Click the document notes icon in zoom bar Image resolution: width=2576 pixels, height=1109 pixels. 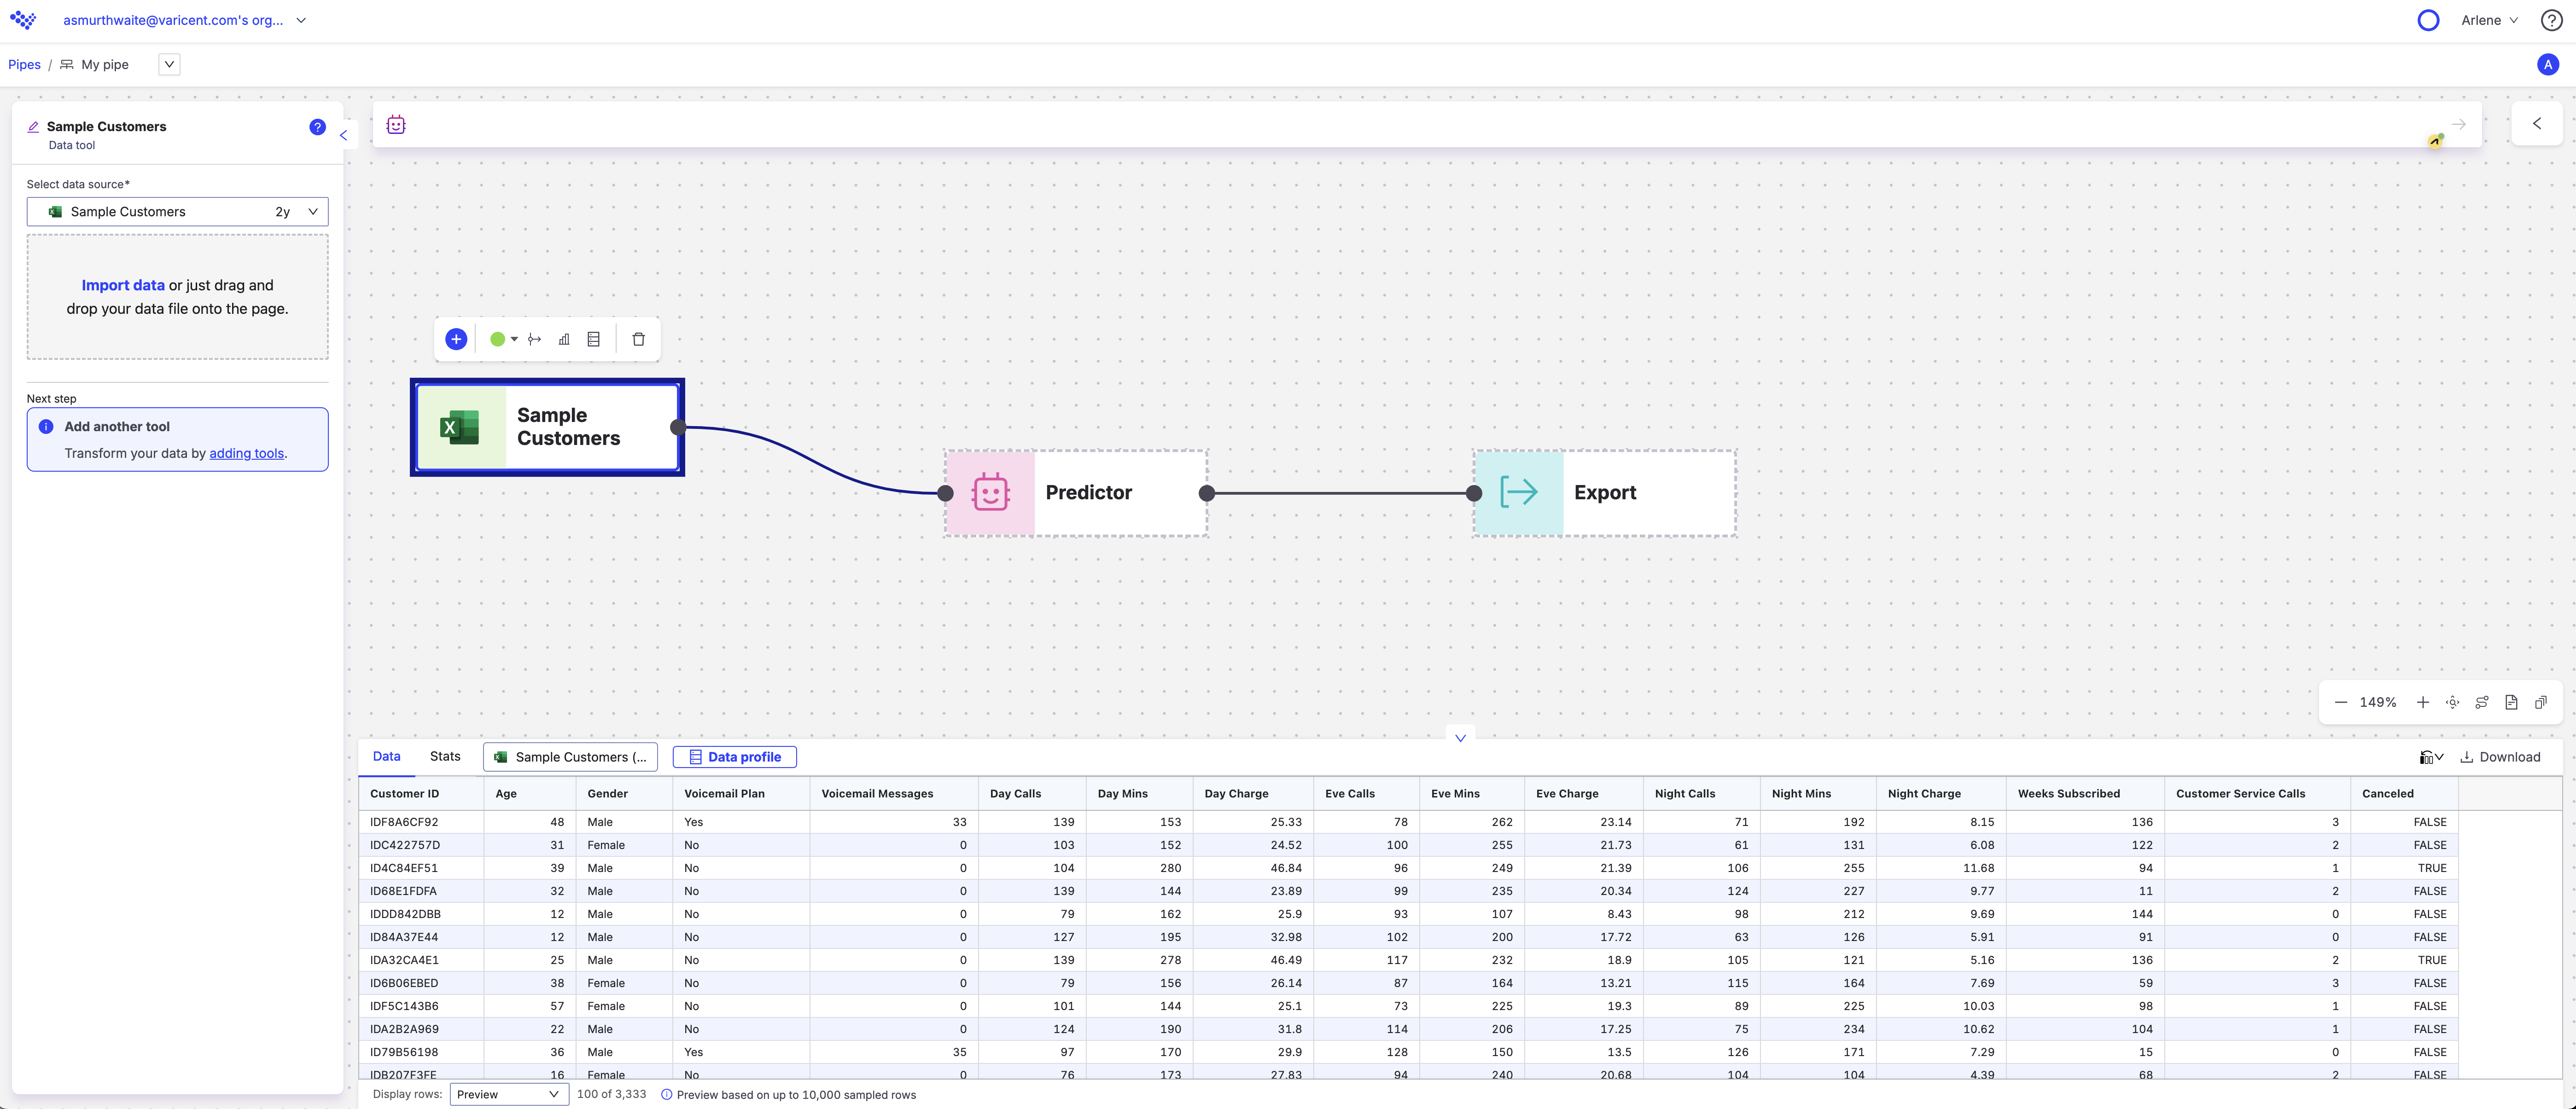click(2511, 702)
